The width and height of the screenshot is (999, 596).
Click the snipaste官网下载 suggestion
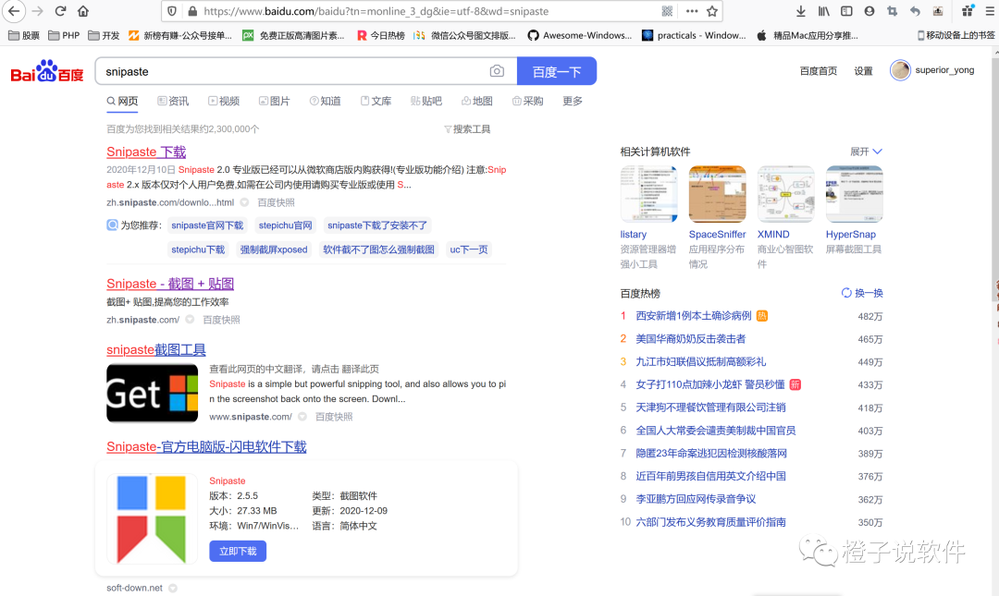pyautogui.click(x=207, y=225)
